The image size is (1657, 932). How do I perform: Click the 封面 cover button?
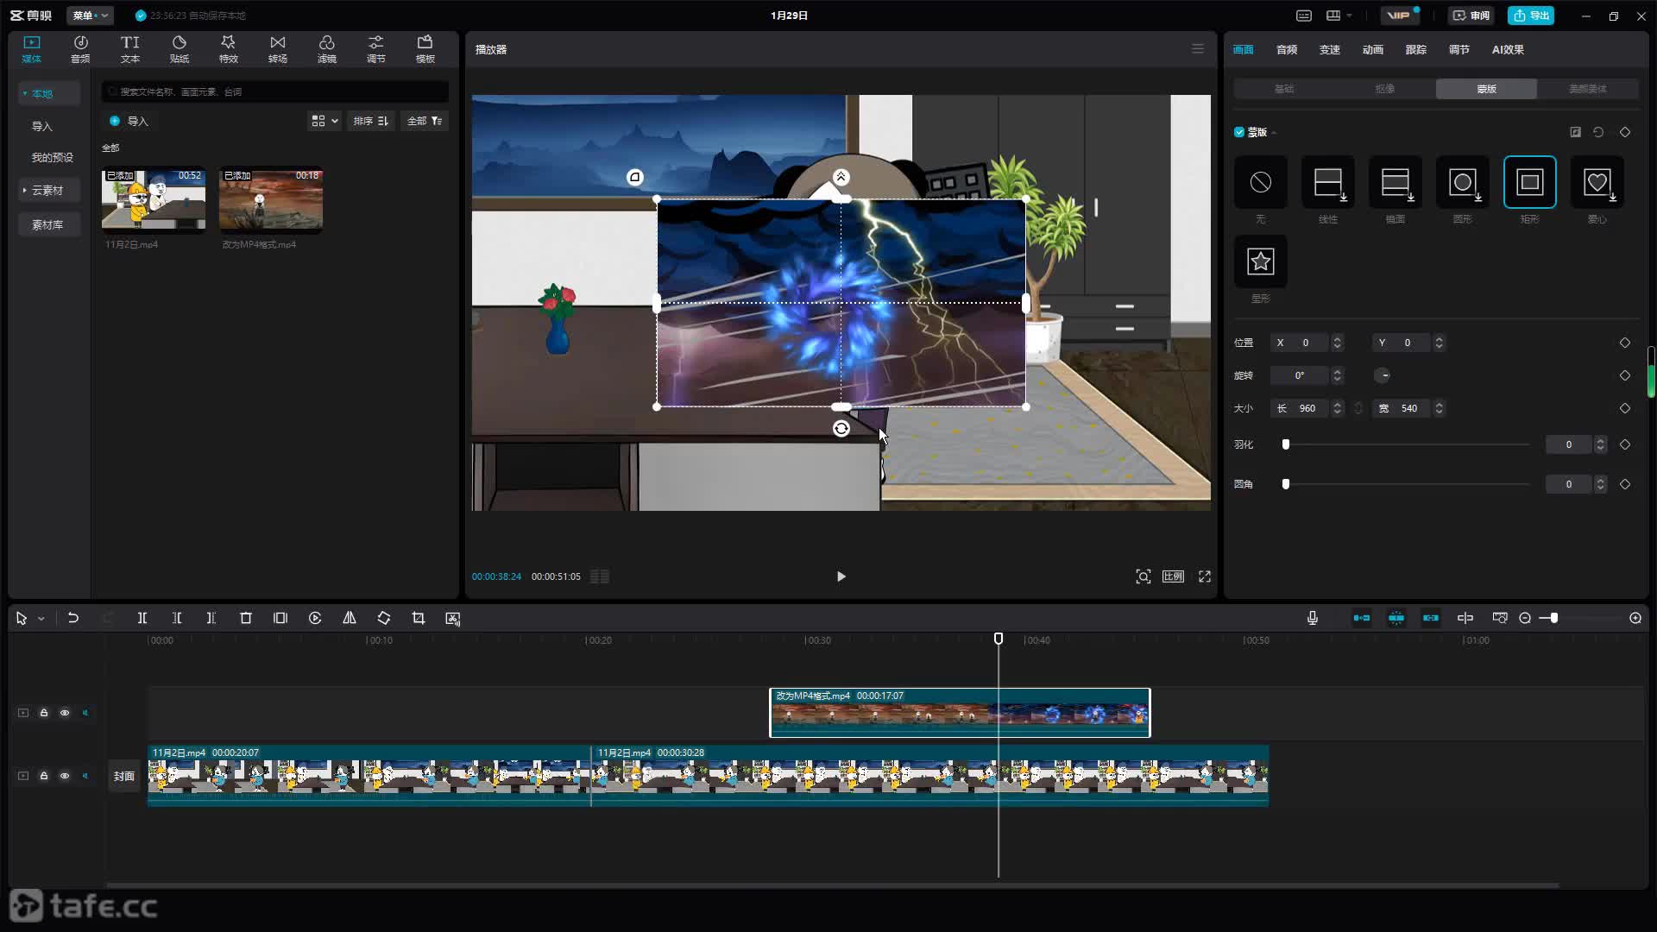124,776
